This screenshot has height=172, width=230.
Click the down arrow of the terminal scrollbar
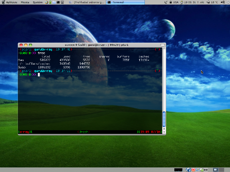pyautogui.click(x=164, y=132)
